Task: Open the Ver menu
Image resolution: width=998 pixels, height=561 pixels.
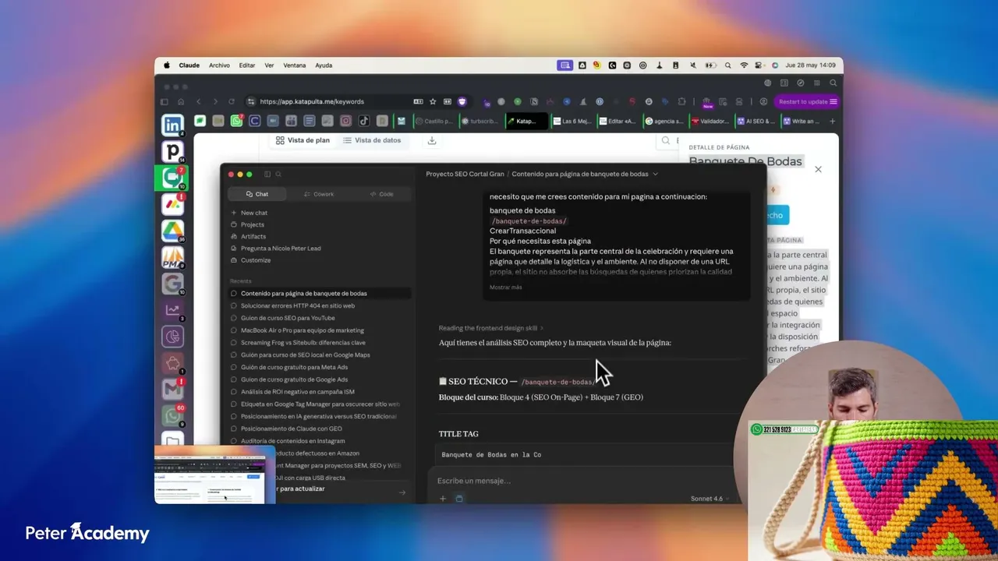Action: coord(269,65)
